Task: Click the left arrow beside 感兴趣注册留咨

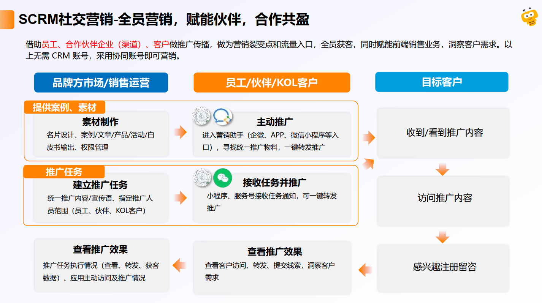Action: pos(365,270)
